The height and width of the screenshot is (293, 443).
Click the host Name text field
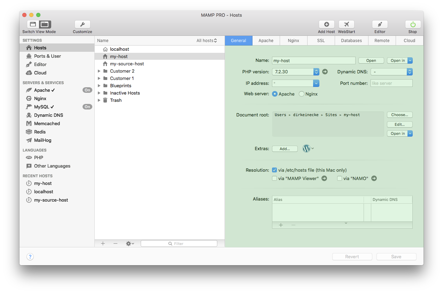coord(313,60)
